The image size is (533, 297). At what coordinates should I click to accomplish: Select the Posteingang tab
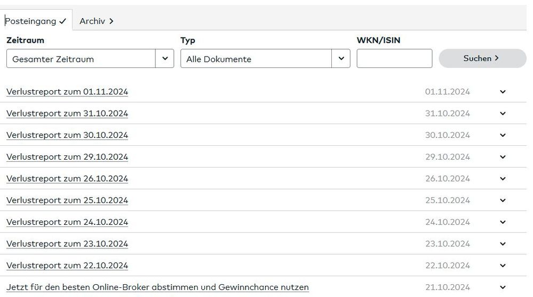point(36,21)
